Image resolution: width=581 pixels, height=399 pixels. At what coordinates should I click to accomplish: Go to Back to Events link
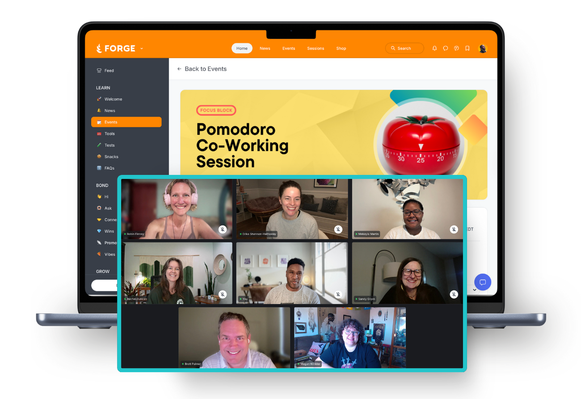206,69
